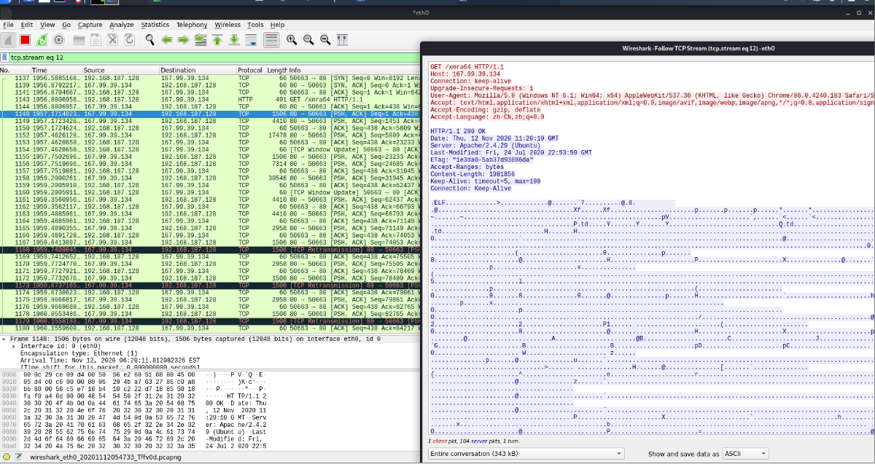This screenshot has width=875, height=464.
Task: Zoom out main window text
Action: tap(308, 39)
